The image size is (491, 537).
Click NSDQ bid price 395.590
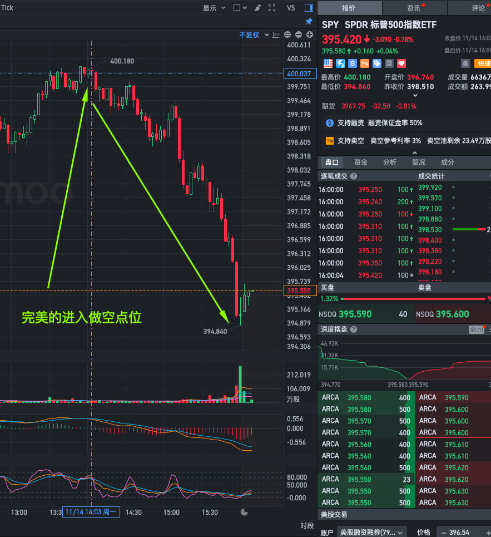(355, 314)
